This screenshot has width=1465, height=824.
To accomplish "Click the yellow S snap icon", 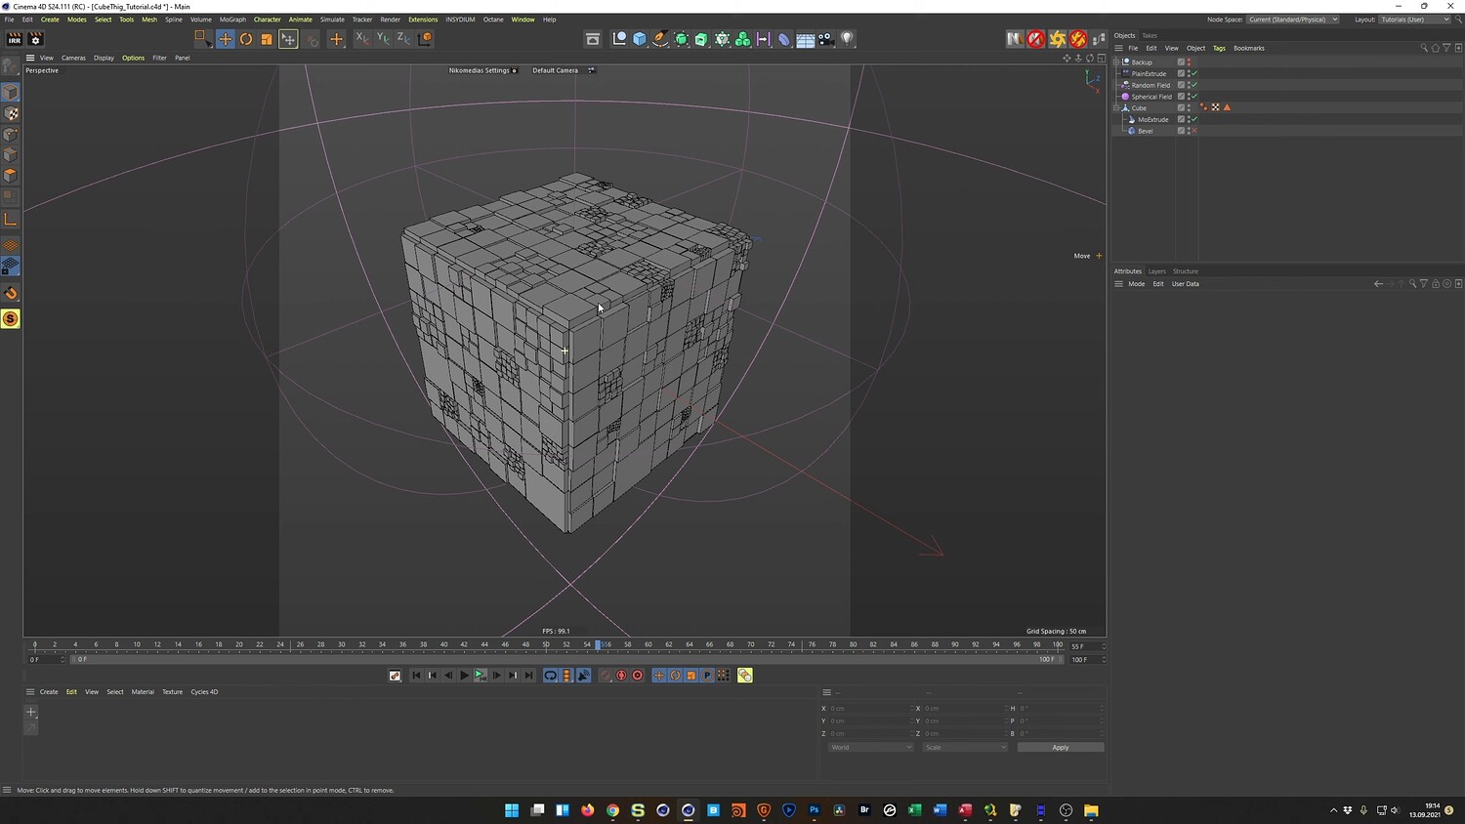I will (x=11, y=319).
